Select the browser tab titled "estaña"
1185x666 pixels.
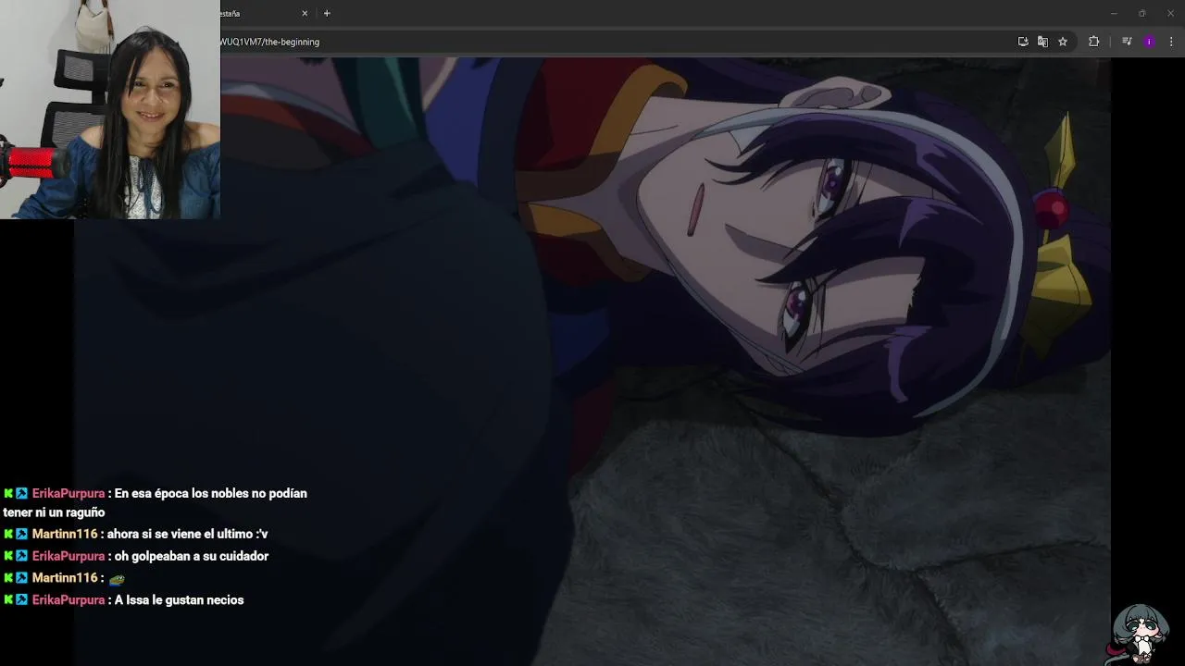(262, 14)
